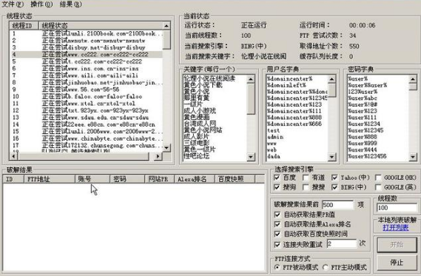Image resolution: width=421 pixels, height=276 pixels.
Task: Toggle the 百度 search engine checkbox
Action: pos(277,178)
